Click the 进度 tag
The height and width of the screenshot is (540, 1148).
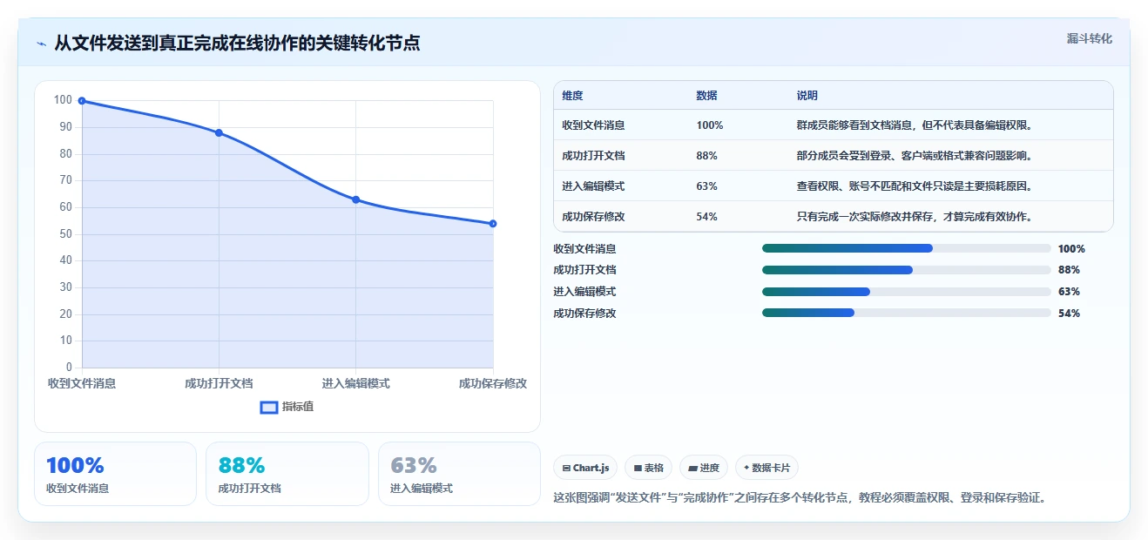(704, 468)
